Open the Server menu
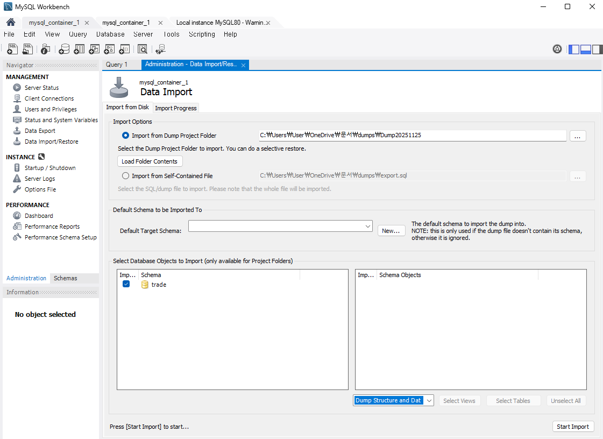The height and width of the screenshot is (439, 603). point(143,34)
